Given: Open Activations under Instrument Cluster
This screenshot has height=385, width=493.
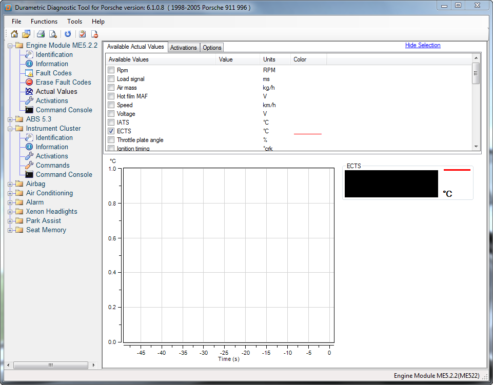Looking at the screenshot, I should click(52, 156).
